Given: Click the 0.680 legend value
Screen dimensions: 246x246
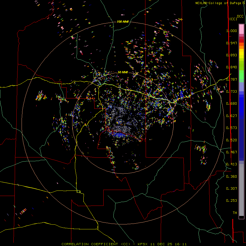Looking at the screenshot, I should pyautogui.click(x=232, y=104).
